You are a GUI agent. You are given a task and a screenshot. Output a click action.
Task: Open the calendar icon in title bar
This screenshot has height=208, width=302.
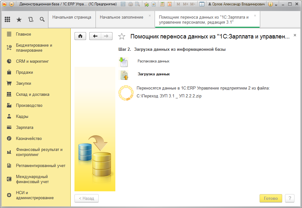point(169,4)
